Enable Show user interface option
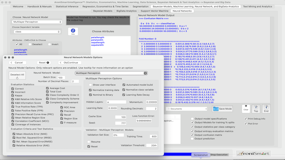Image resolution: width=285 pixels, height=160 pixels. 90,85
